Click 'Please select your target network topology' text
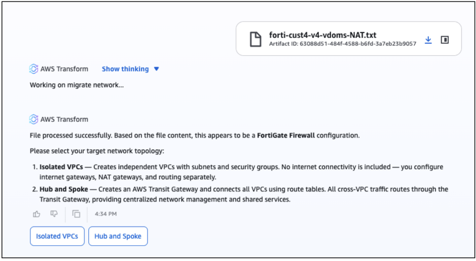 (97, 151)
